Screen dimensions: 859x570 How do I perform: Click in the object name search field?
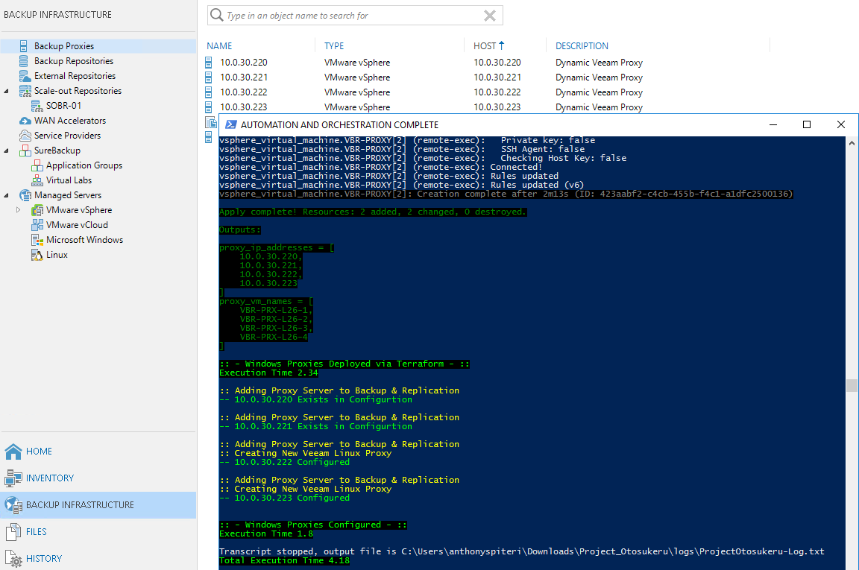pyautogui.click(x=353, y=16)
